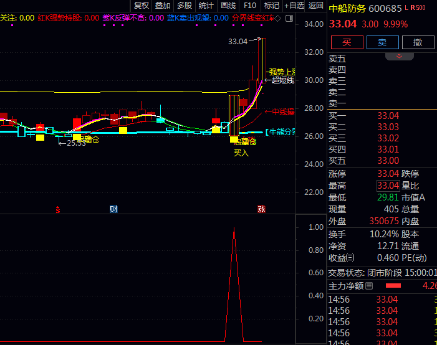Click the 500 index tag icon
Image resolution: width=437 pixels, height=345 pixels.
click(421, 7)
